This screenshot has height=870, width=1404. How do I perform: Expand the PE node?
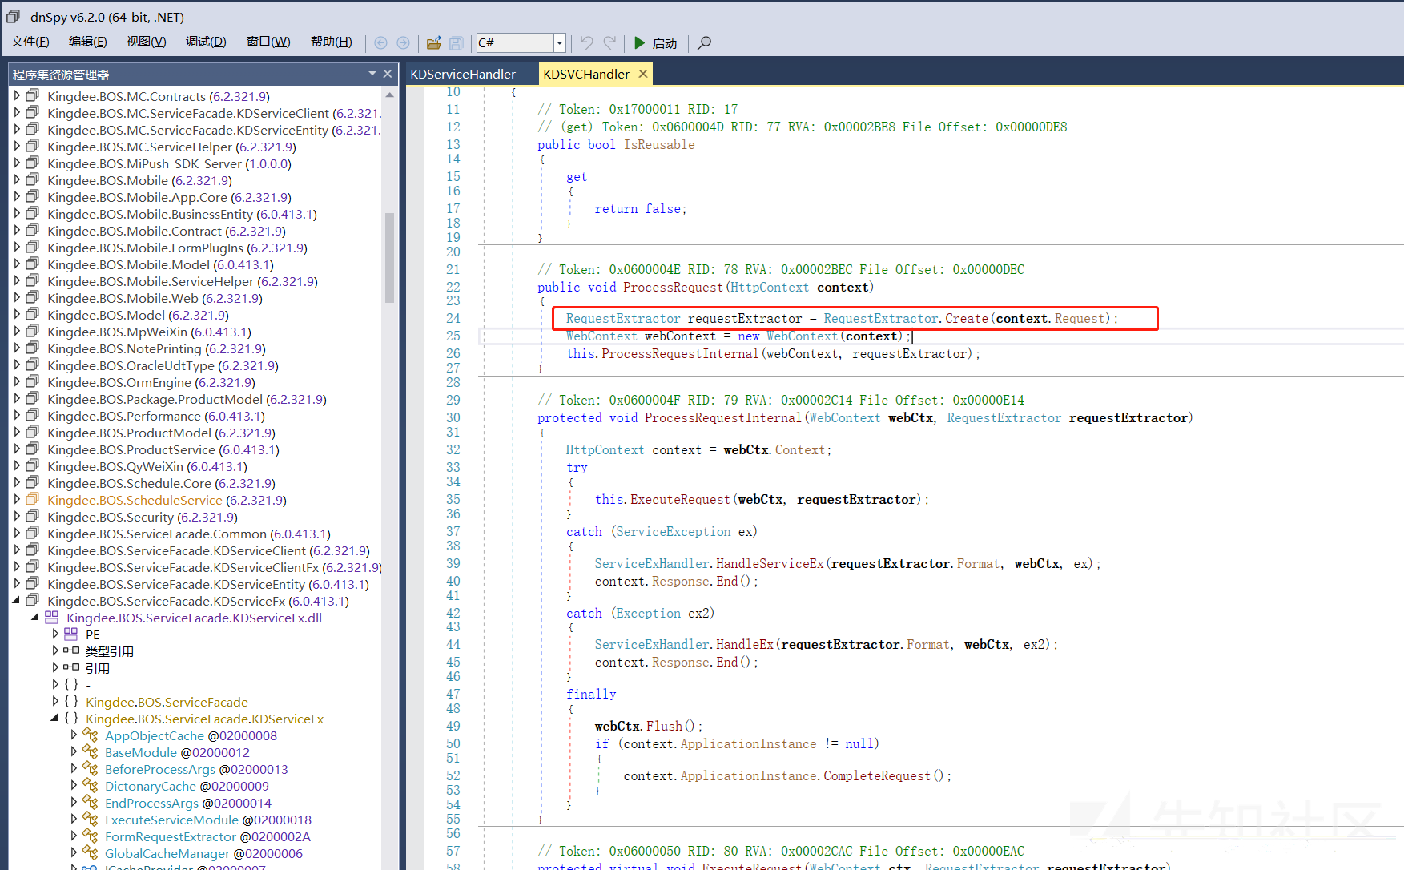coord(55,634)
